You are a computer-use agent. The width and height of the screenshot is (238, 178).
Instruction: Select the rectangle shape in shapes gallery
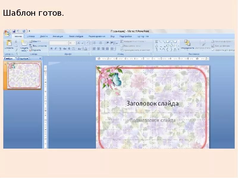(167, 42)
